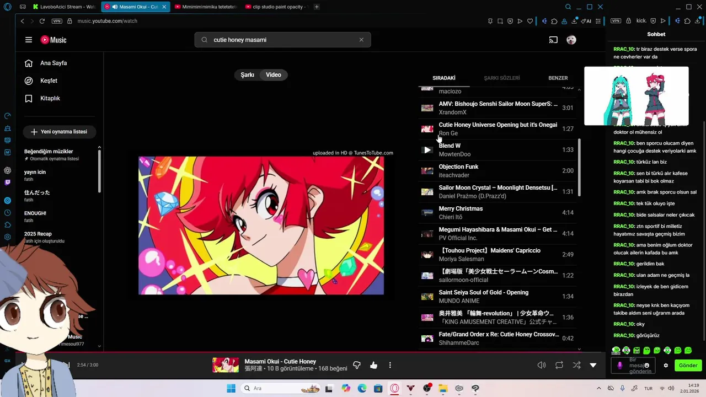This screenshot has width=706, height=397.
Task: Click the Cutie Honey video artwork
Action: (x=261, y=226)
